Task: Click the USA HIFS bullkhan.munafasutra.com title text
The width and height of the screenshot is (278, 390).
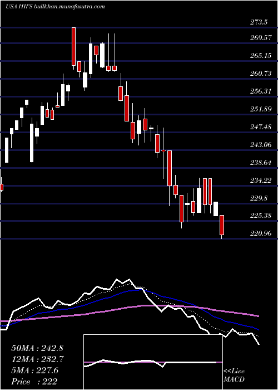Action: coord(55,7)
